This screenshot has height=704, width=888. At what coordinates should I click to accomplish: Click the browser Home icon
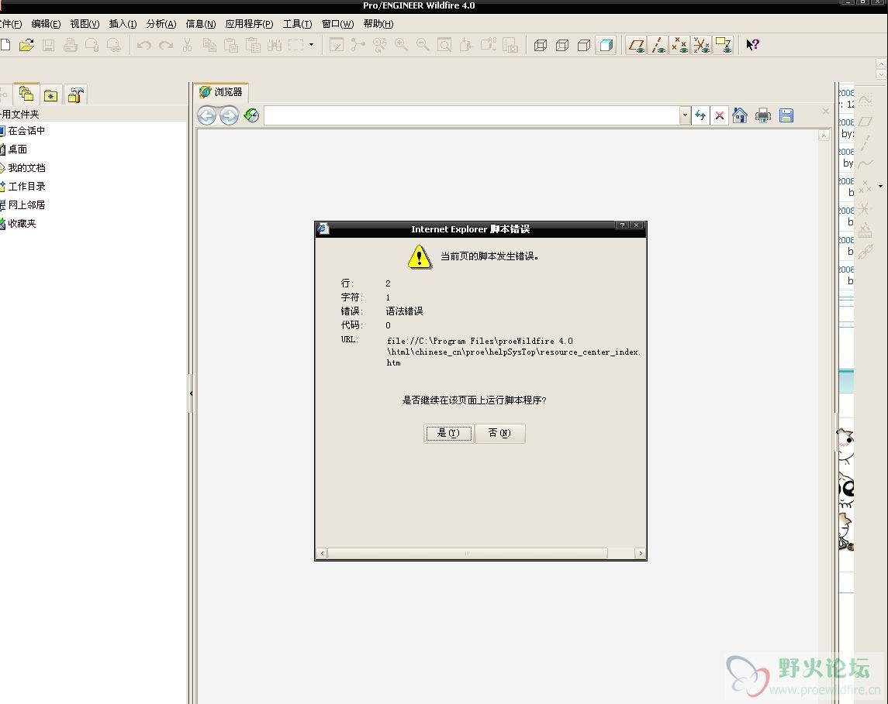click(740, 115)
